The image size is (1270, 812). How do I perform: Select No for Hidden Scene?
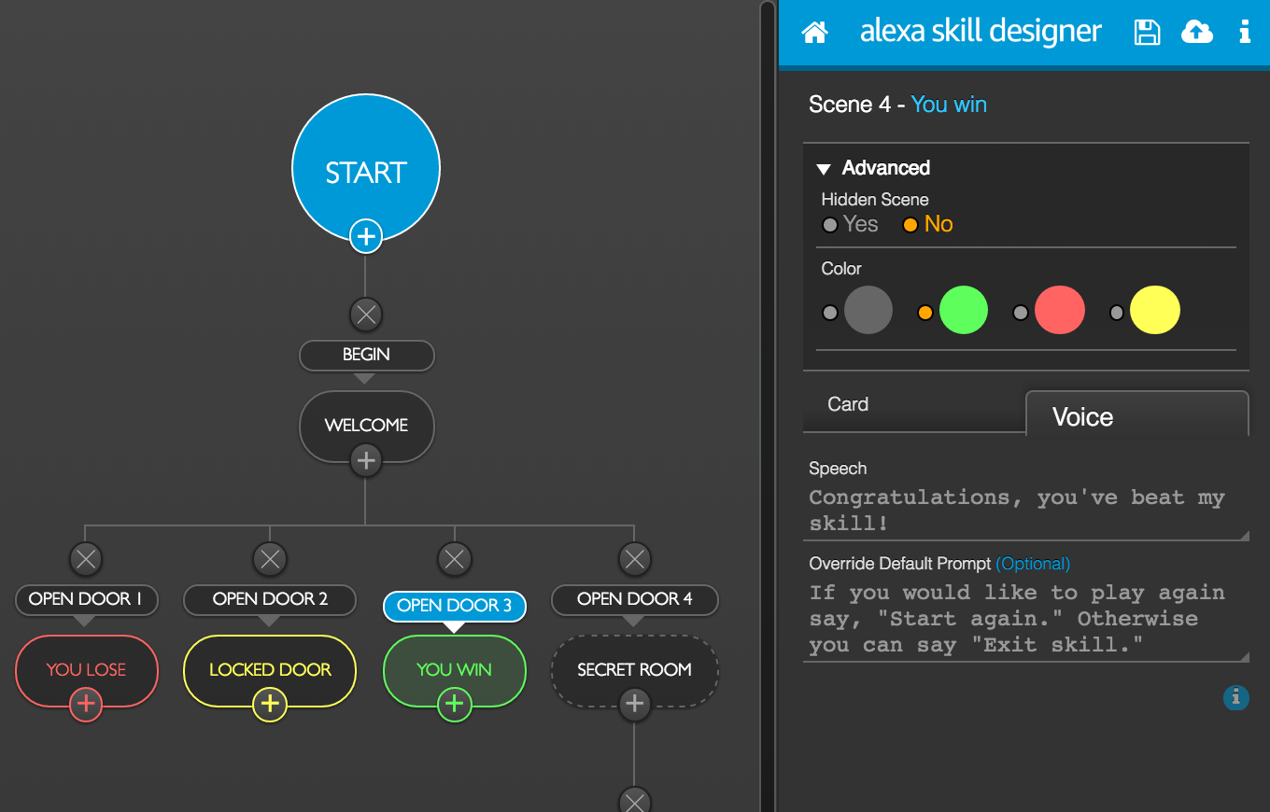pyautogui.click(x=910, y=225)
